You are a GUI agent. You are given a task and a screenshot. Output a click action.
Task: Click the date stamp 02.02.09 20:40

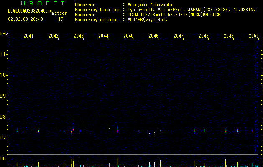[x=26, y=19]
